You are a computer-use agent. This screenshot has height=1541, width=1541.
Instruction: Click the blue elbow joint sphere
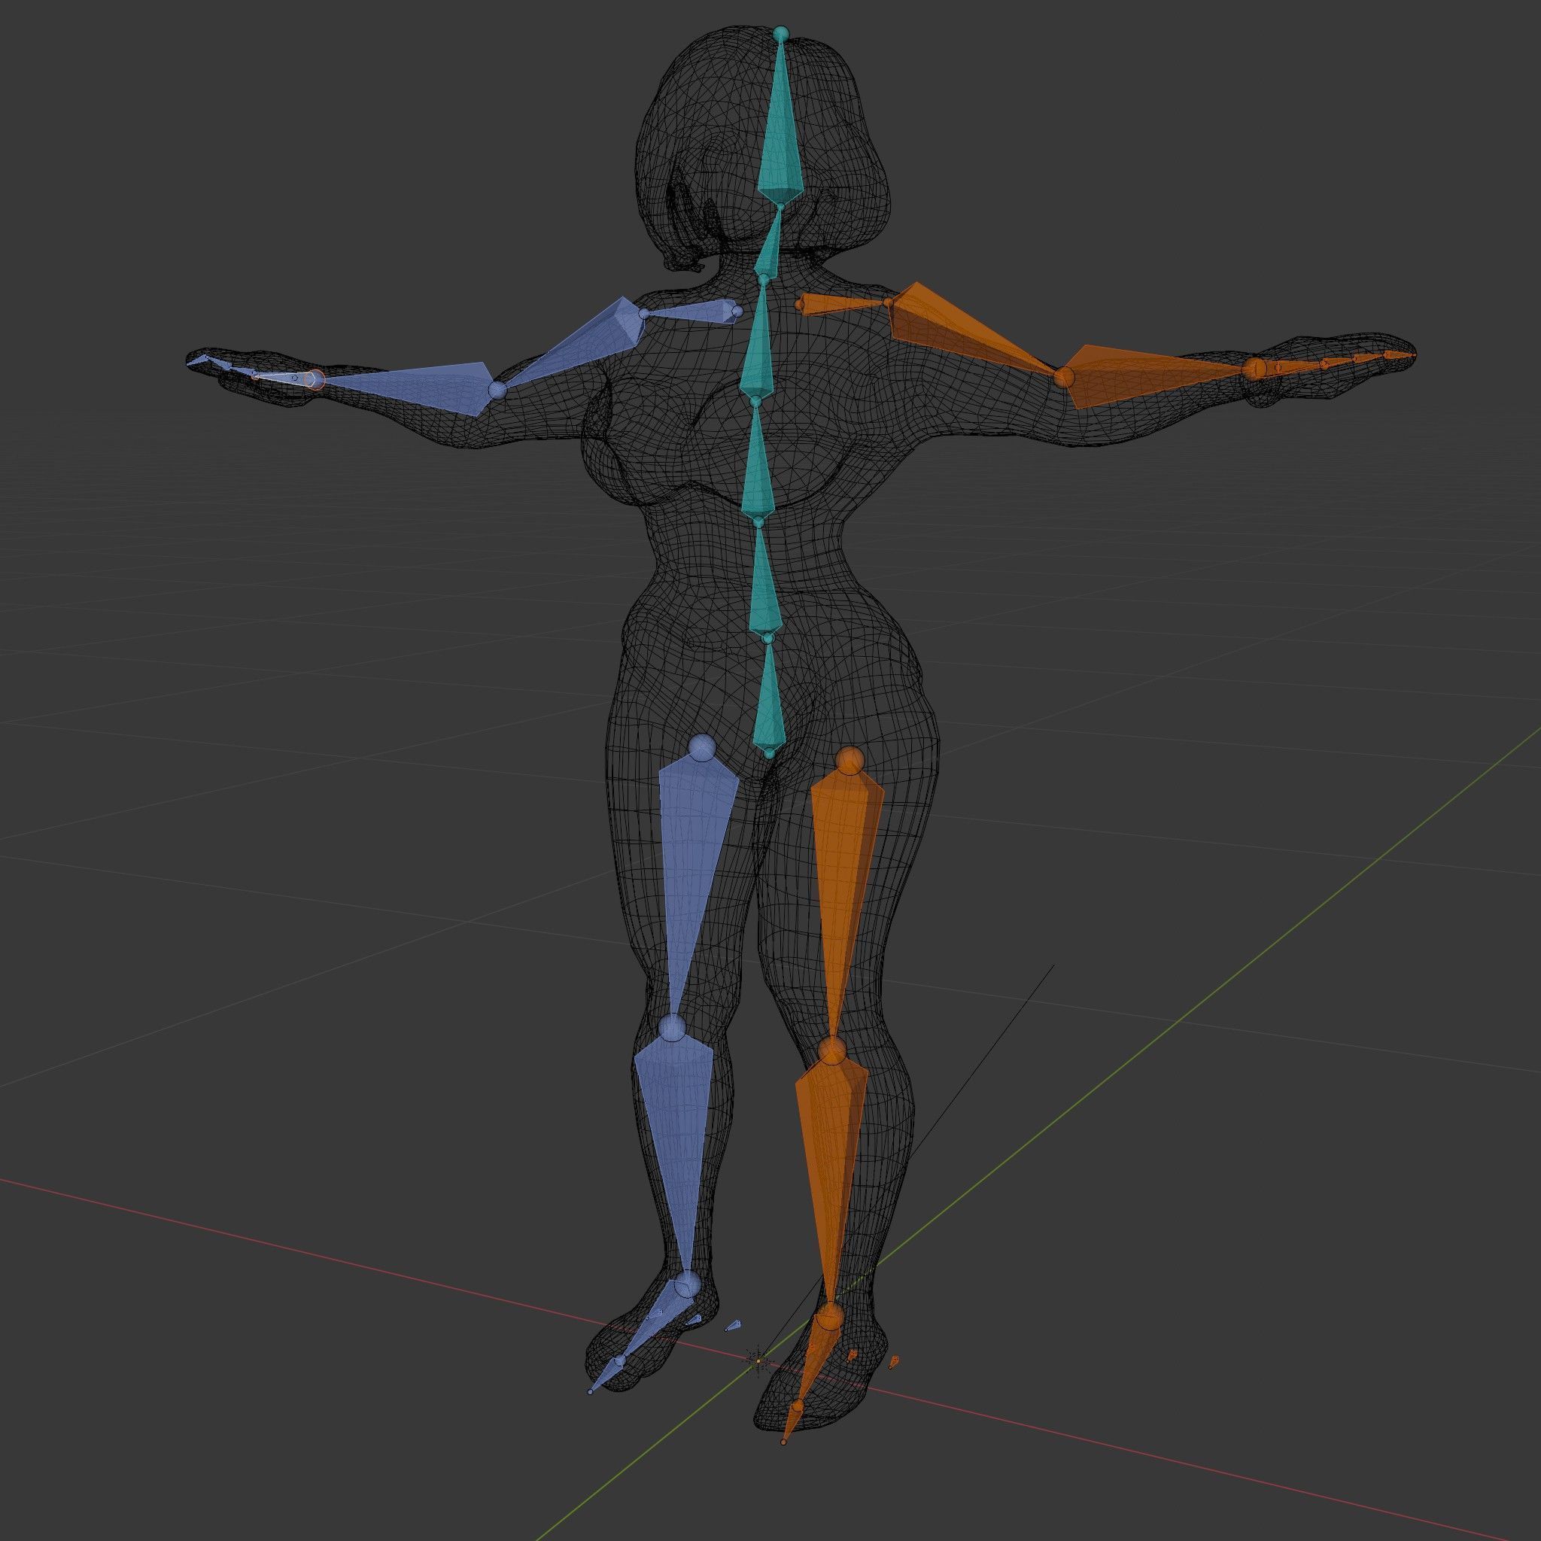click(x=497, y=390)
